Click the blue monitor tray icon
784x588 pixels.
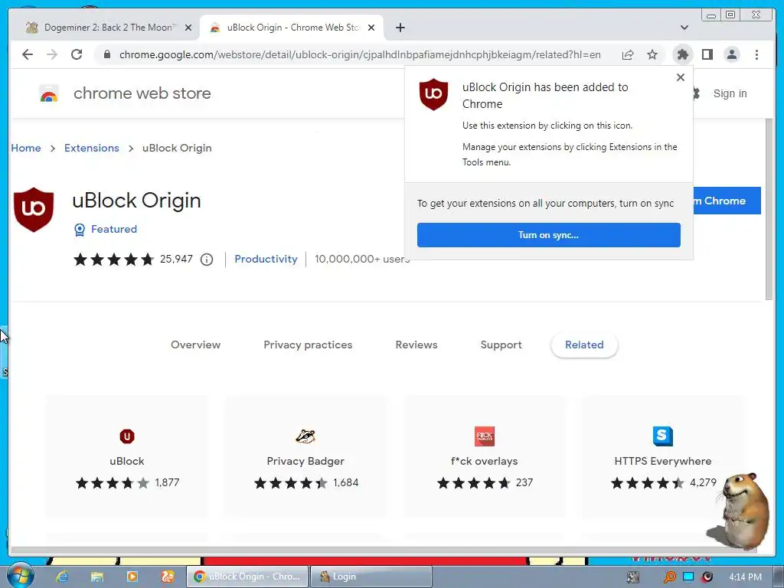pyautogui.click(x=688, y=577)
